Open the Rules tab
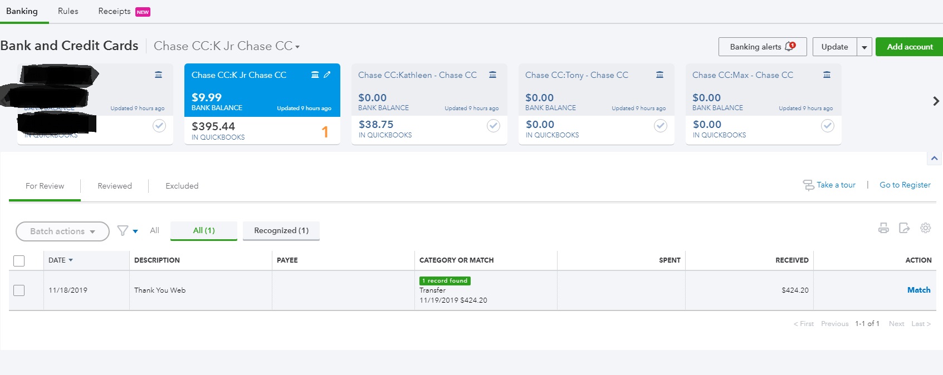 (68, 11)
